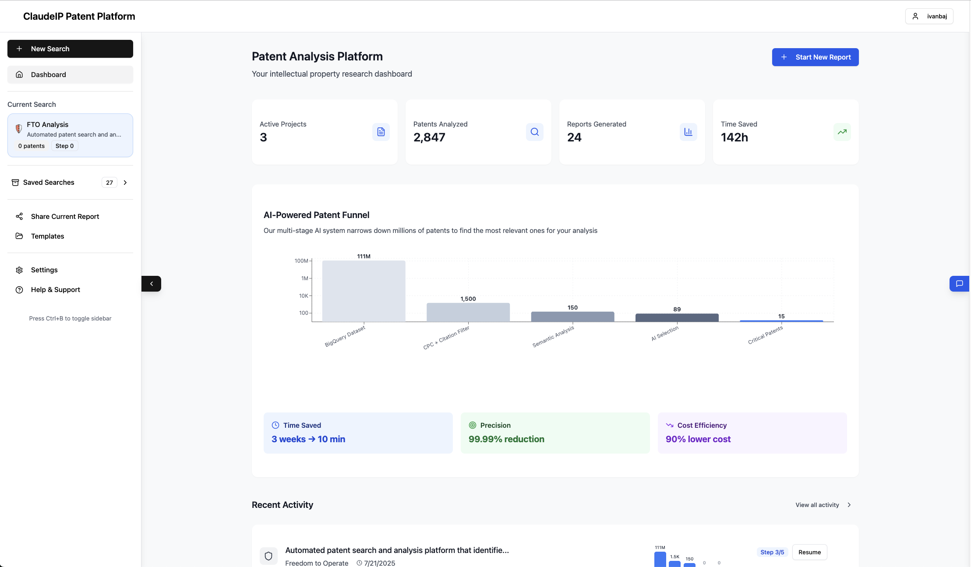Viewport: 971px width, 567px height.
Task: Open Settings from the sidebar
Action: (44, 270)
